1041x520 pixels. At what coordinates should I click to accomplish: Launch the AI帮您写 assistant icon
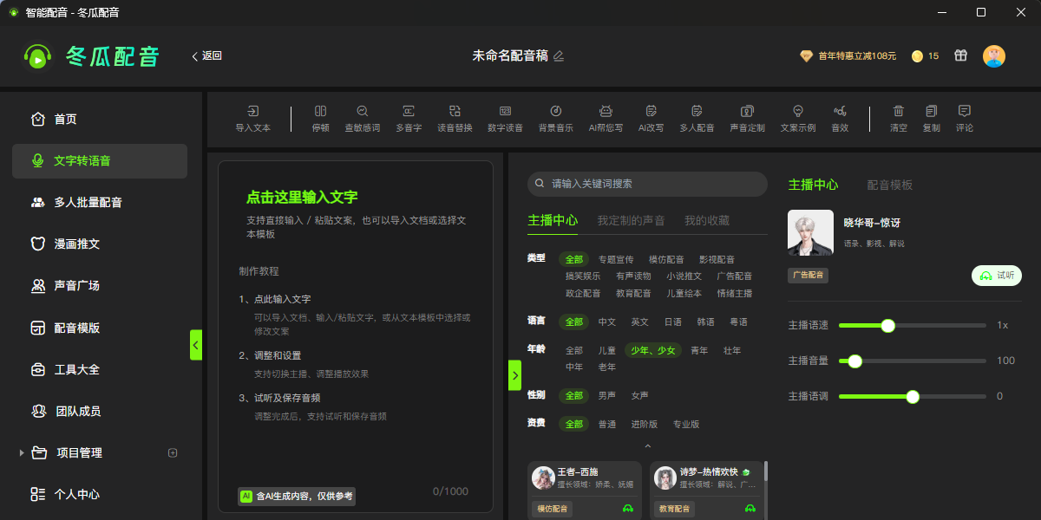(x=606, y=111)
